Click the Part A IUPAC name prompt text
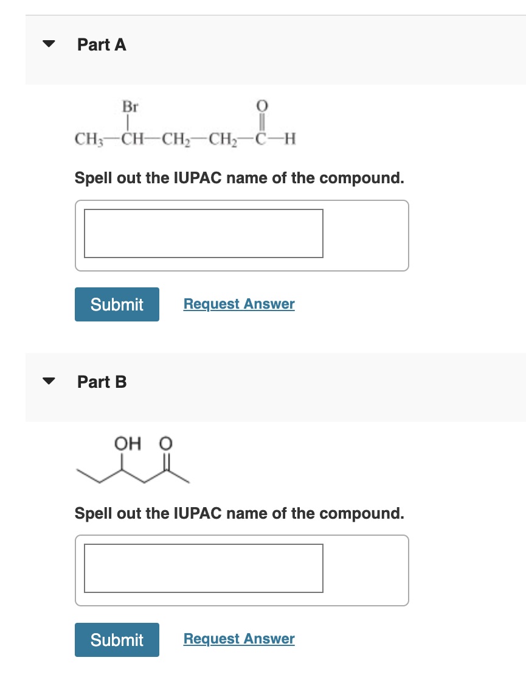Image resolution: width=526 pixels, height=677 pixels. (x=240, y=178)
